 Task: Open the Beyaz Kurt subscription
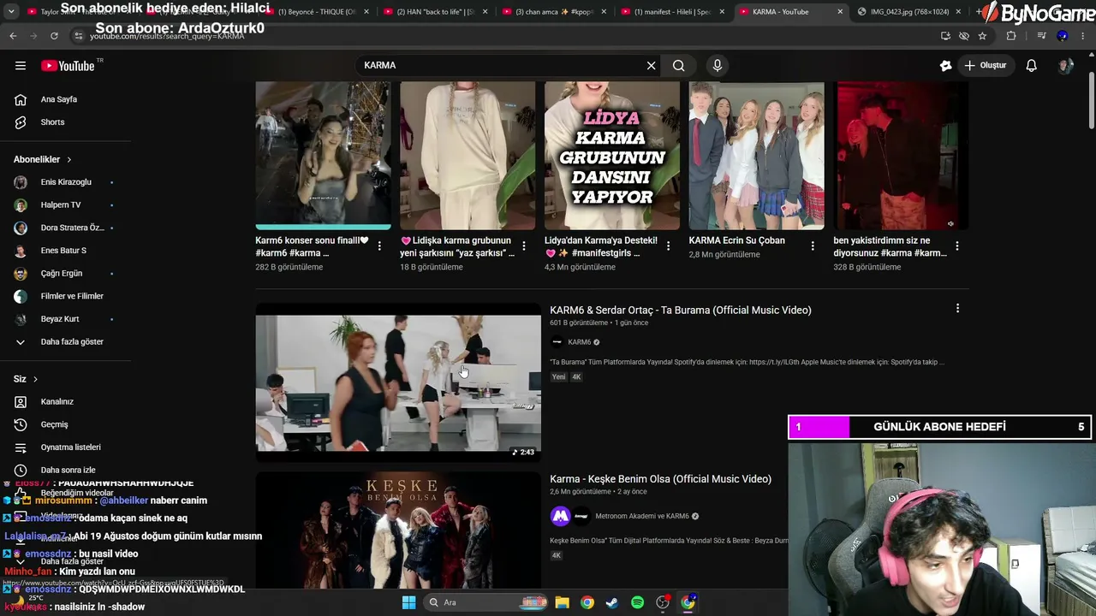[x=60, y=319]
